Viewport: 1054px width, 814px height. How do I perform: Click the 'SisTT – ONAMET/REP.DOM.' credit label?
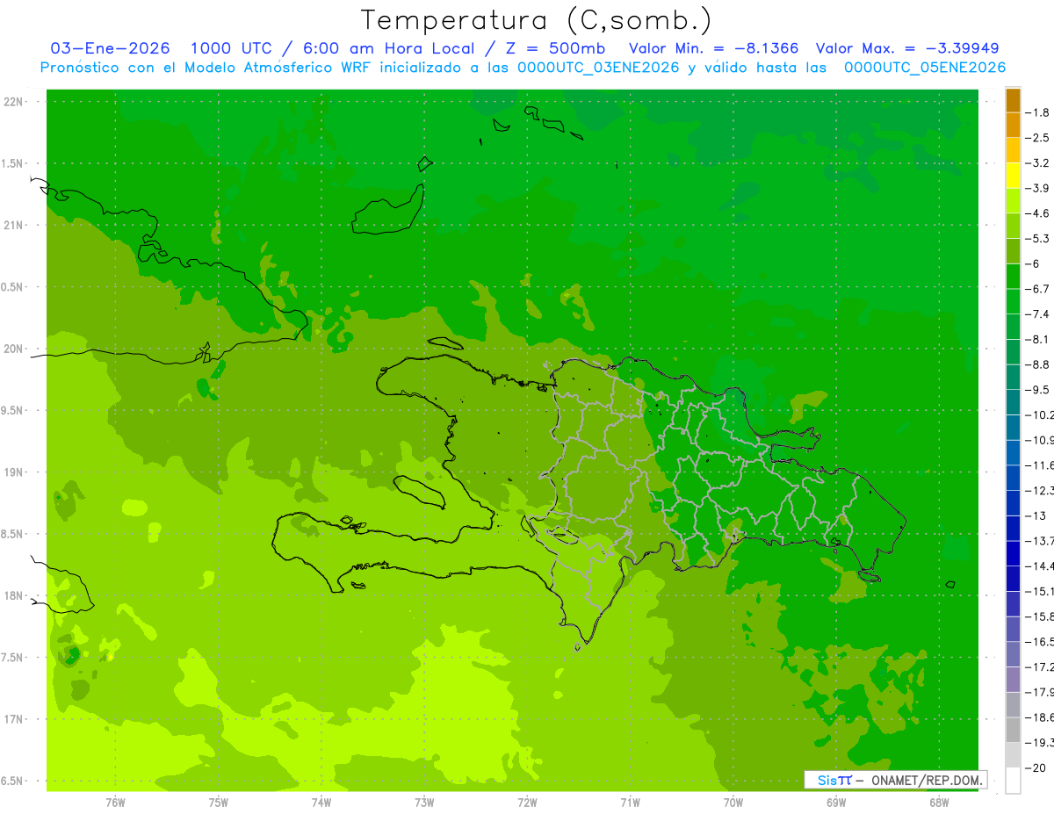coord(895,780)
